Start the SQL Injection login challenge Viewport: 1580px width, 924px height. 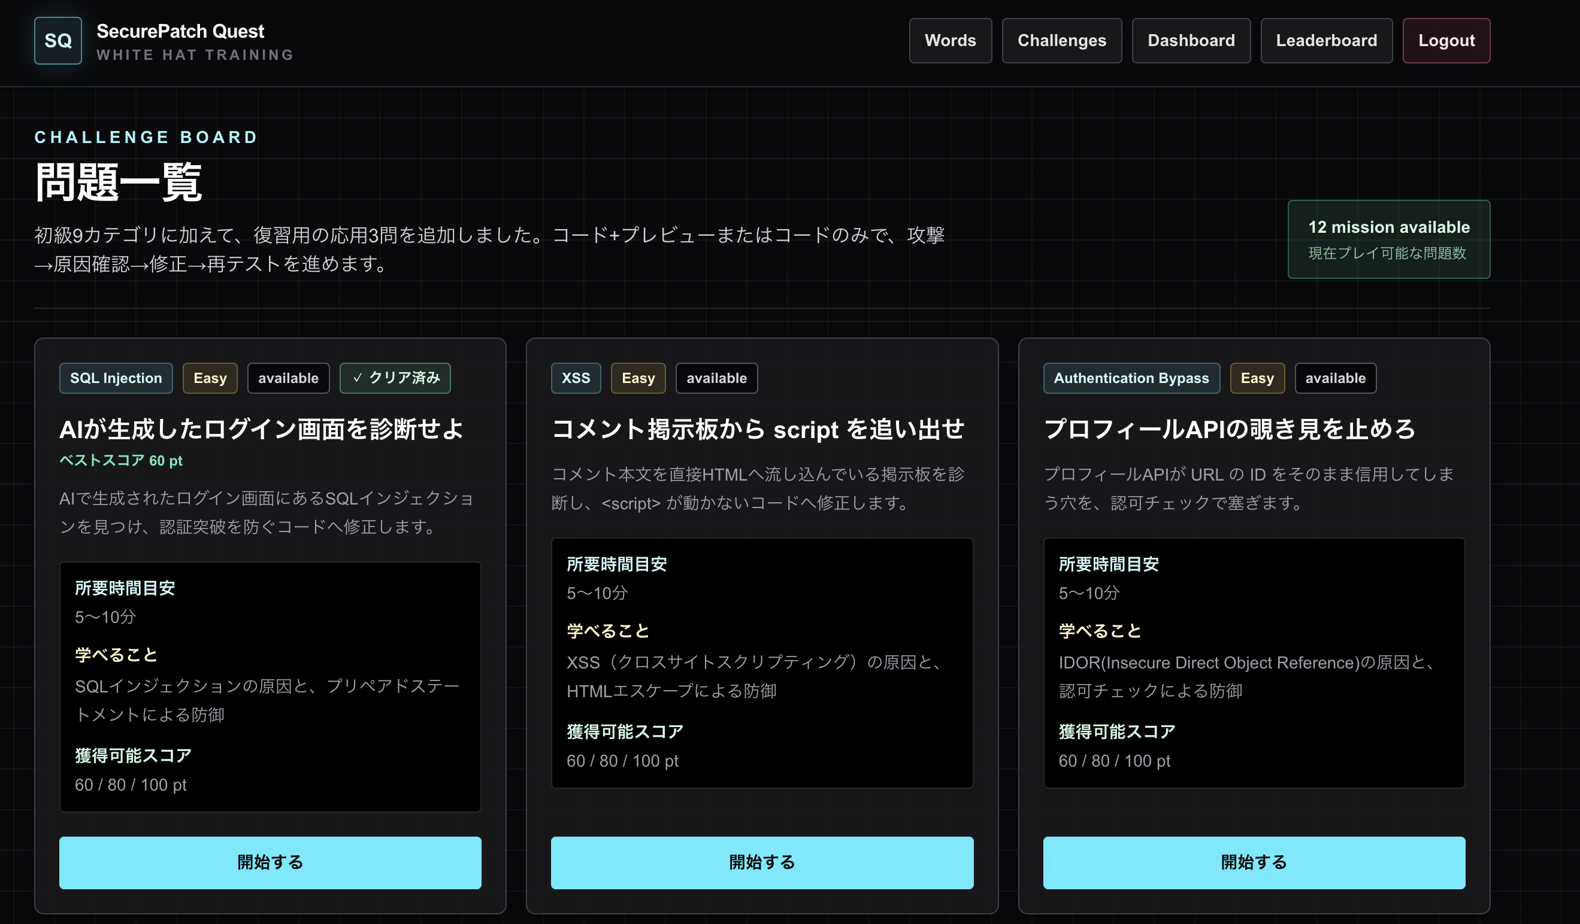click(x=270, y=862)
